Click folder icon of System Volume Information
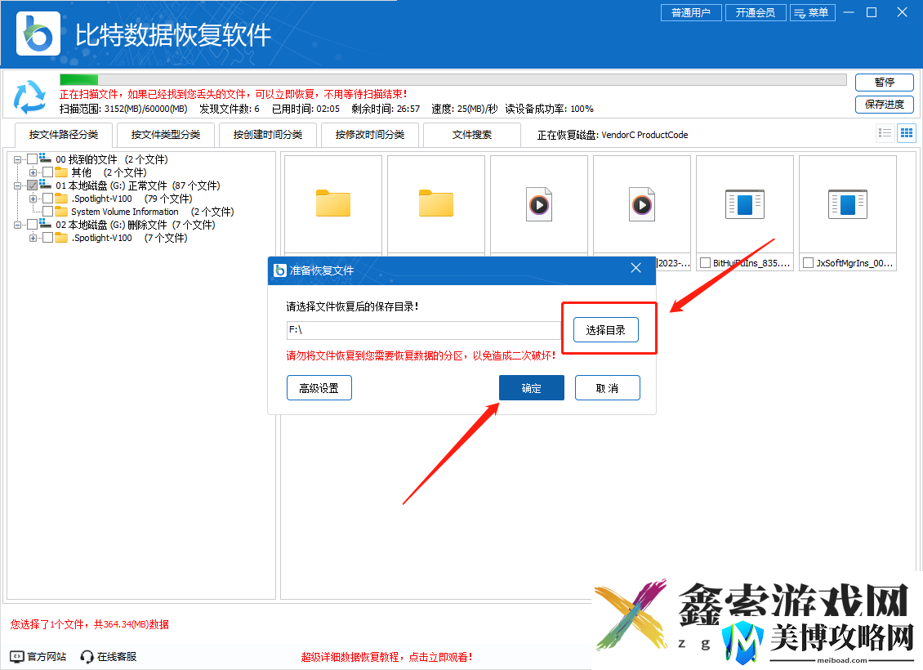Image resolution: width=923 pixels, height=670 pixels. pyautogui.click(x=61, y=212)
